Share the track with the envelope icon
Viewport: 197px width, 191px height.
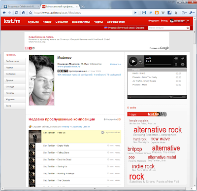pos(183,65)
